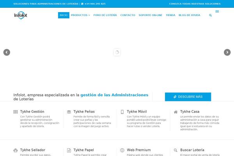Open Foro de Lotería menu item

click(105, 15)
